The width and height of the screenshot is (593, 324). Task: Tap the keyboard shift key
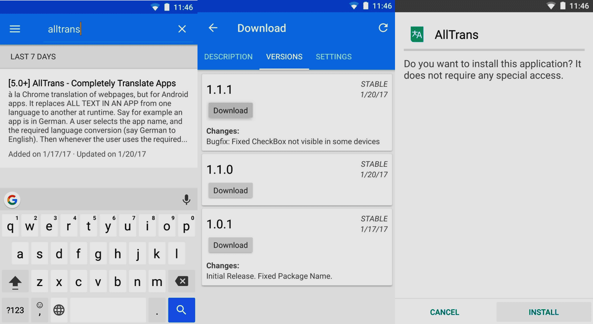(x=15, y=282)
